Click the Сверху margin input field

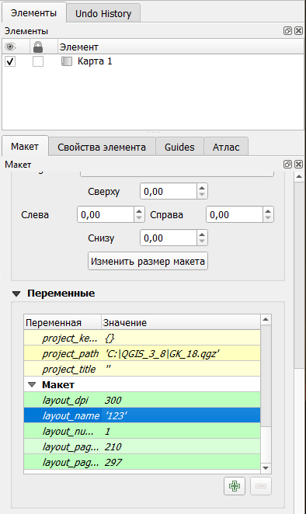click(x=169, y=192)
